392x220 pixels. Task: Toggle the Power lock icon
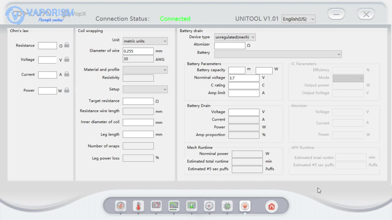click(x=66, y=90)
